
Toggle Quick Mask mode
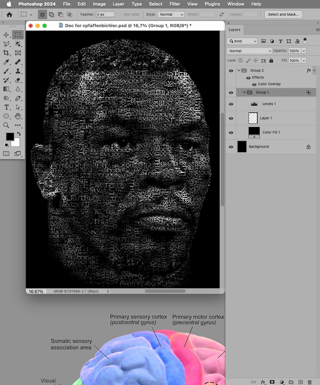click(x=6, y=154)
